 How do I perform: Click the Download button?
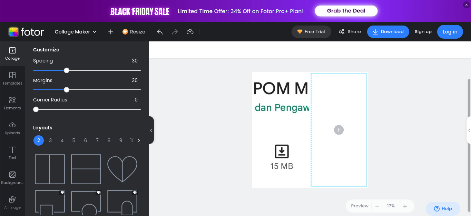pyautogui.click(x=388, y=32)
